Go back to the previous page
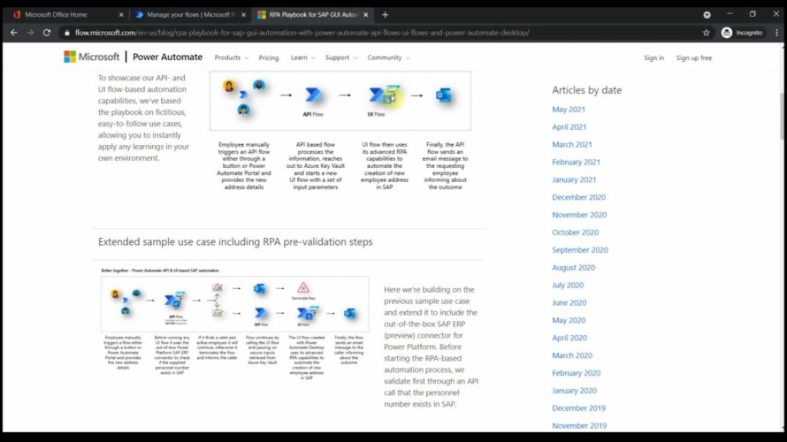The height and width of the screenshot is (442, 787). point(14,33)
